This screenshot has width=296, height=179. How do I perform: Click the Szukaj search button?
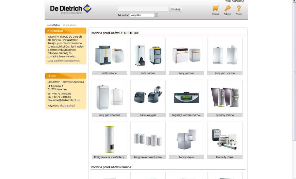175,9
